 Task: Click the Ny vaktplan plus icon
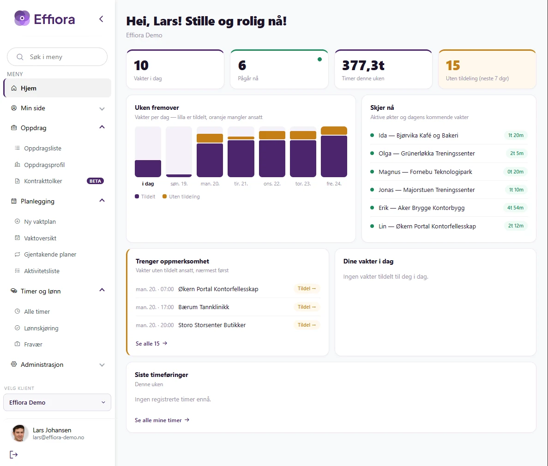coord(17,221)
